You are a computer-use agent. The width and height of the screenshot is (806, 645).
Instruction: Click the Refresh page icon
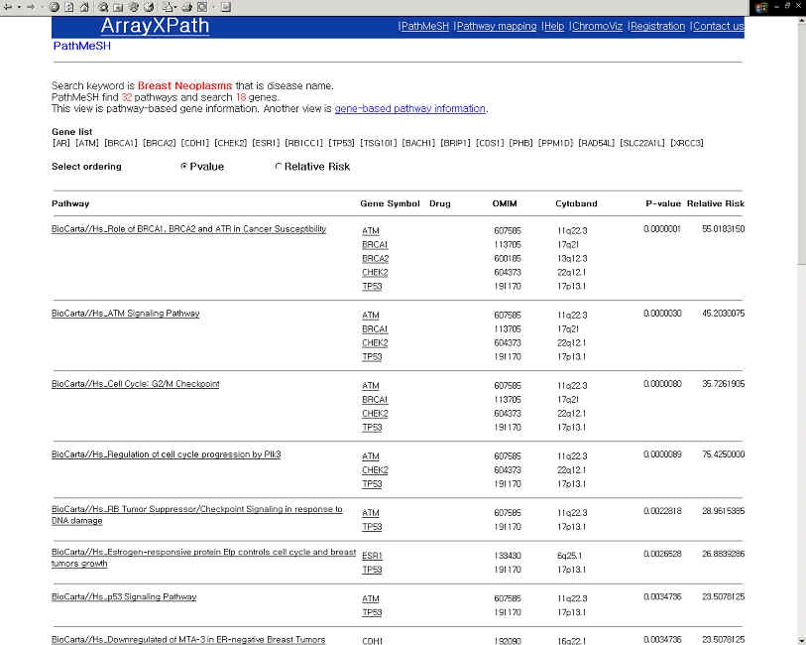(x=69, y=7)
